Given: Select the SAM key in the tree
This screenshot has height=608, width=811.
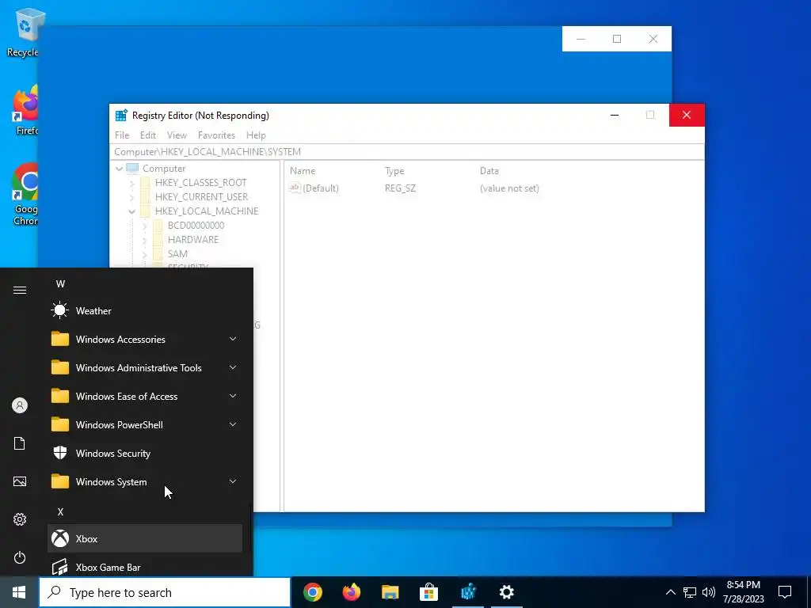Looking at the screenshot, I should coord(177,254).
